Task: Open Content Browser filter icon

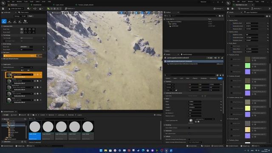Action: pyautogui.click(x=30, y=119)
